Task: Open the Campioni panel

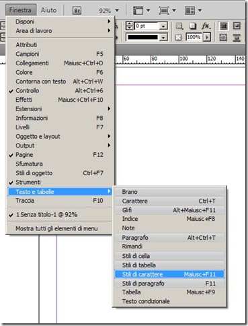Action: pyautogui.click(x=60, y=54)
